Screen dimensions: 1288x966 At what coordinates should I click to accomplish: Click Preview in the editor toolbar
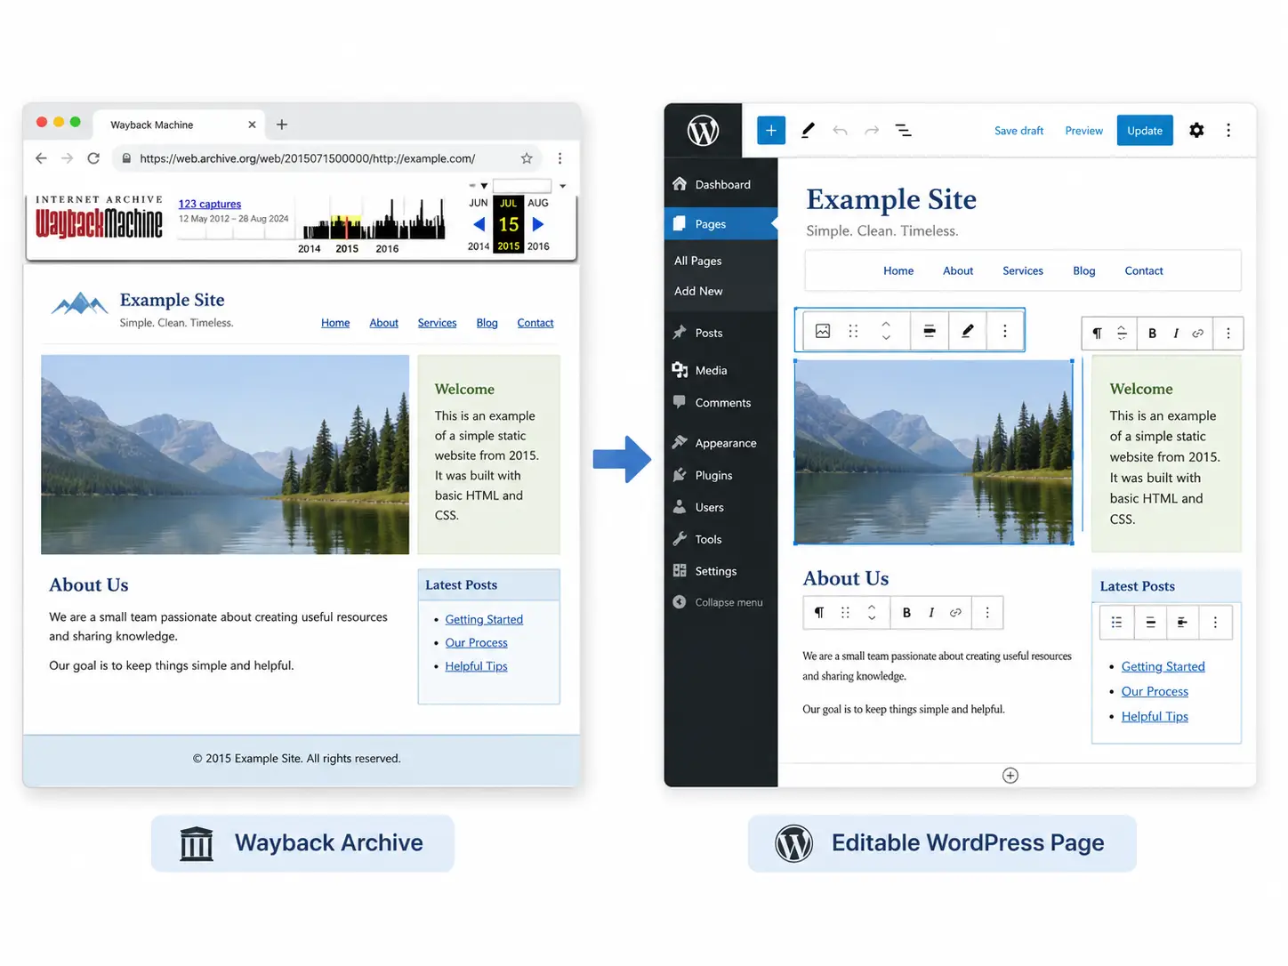coord(1083,131)
